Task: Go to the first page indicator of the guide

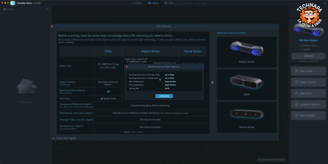Action: 127,132
